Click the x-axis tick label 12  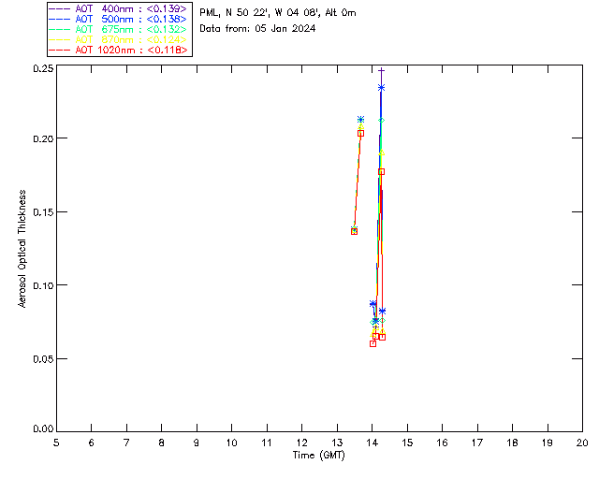tap(301, 443)
